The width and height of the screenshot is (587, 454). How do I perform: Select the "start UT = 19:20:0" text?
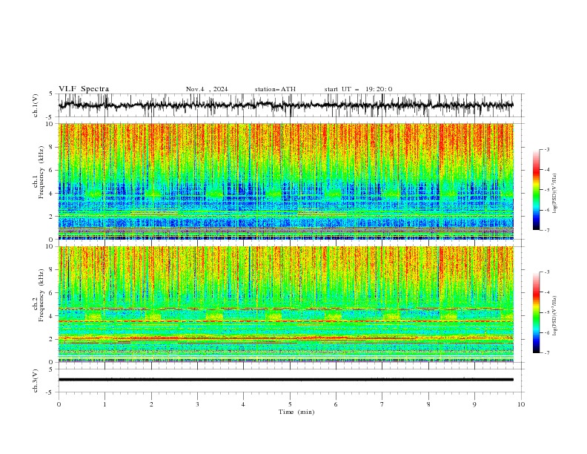click(358, 89)
